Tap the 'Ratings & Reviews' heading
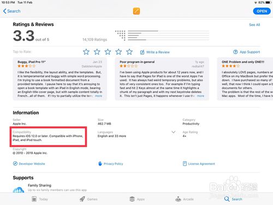273x205 pixels. 33,25
